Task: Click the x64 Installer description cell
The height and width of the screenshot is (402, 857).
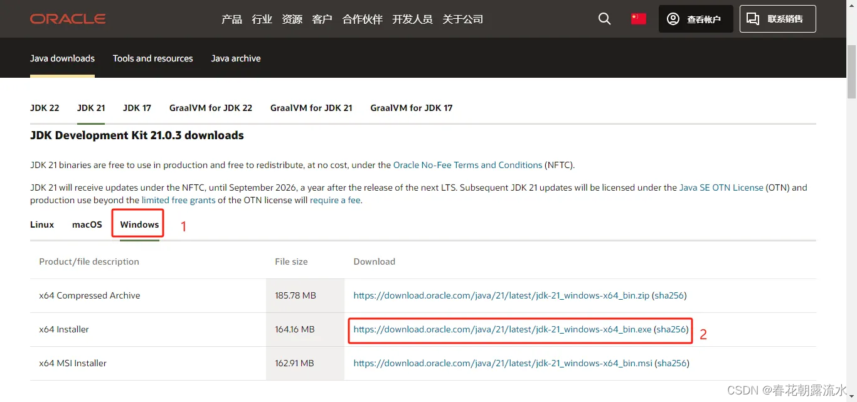Action: point(64,329)
